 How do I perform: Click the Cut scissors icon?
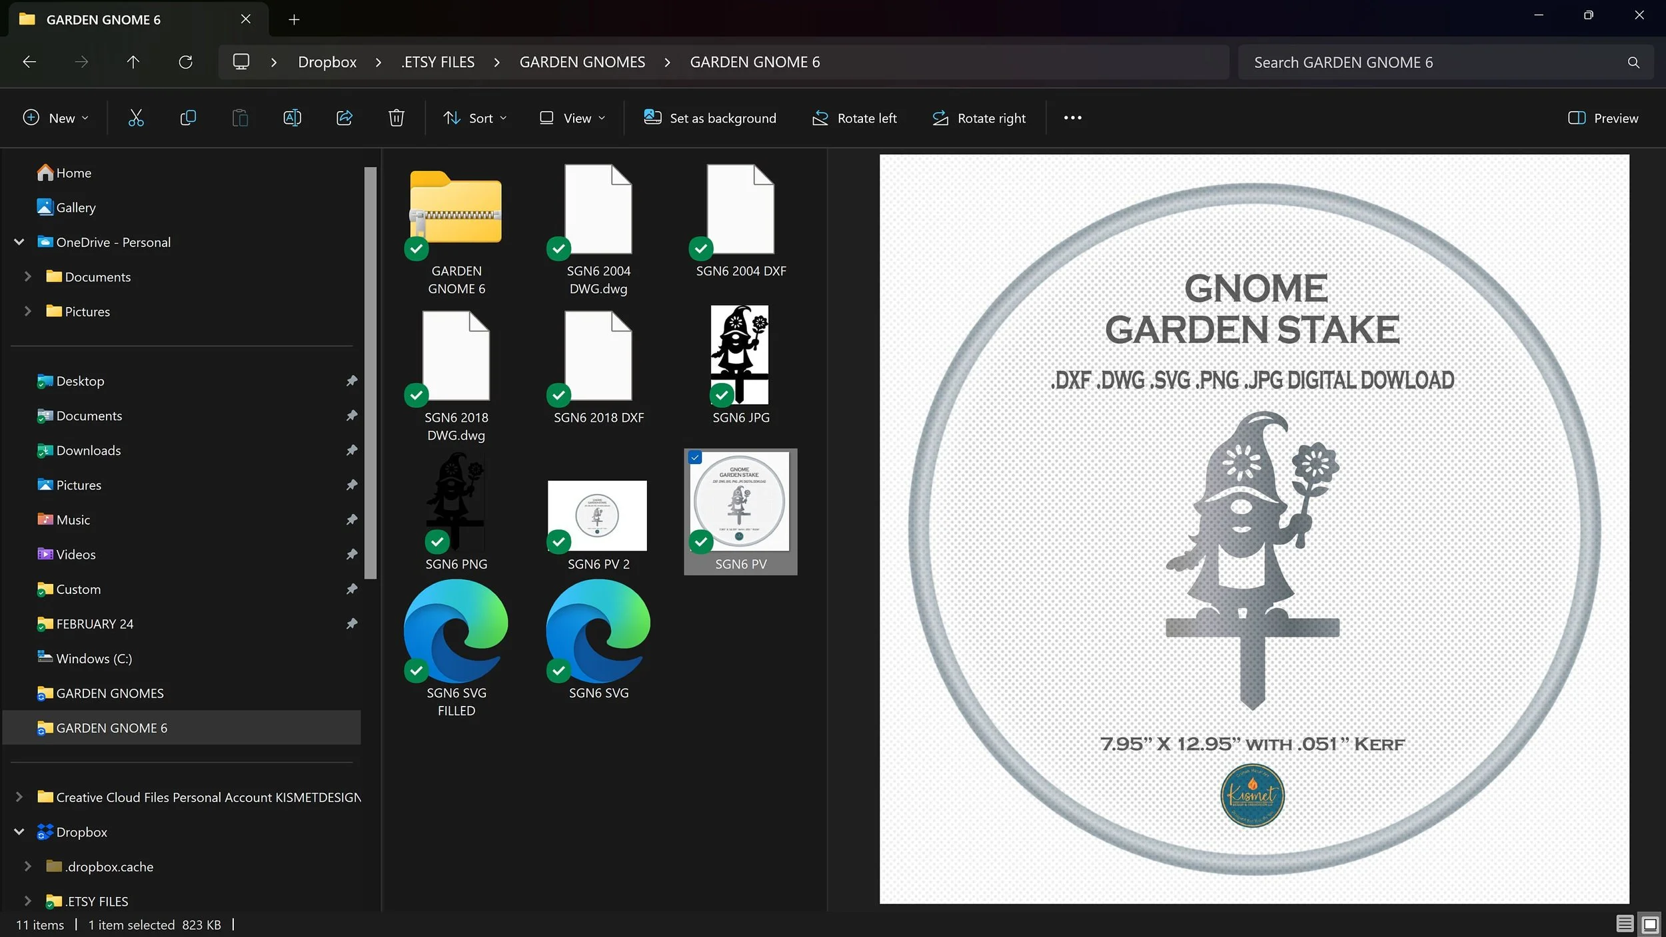(x=136, y=118)
